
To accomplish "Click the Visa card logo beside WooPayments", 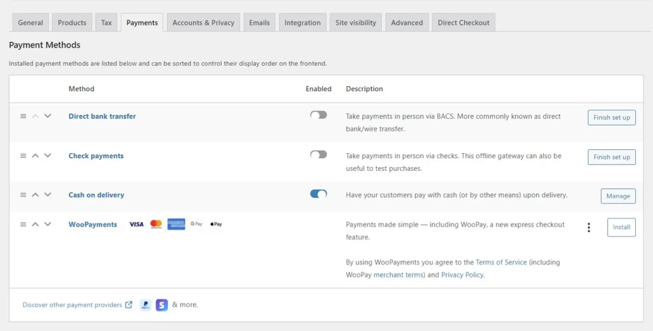I will [x=136, y=224].
